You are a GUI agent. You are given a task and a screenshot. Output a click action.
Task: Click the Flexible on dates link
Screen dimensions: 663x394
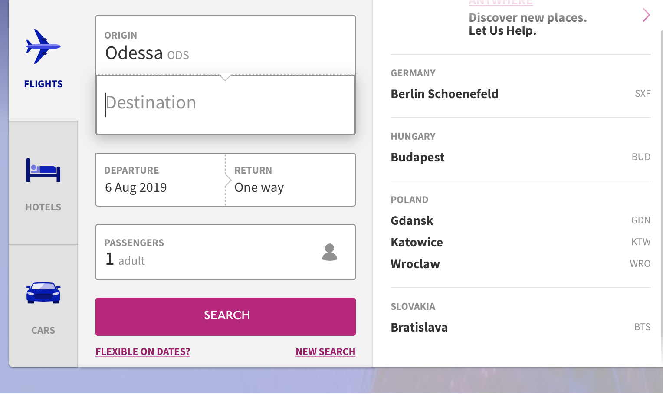point(143,351)
